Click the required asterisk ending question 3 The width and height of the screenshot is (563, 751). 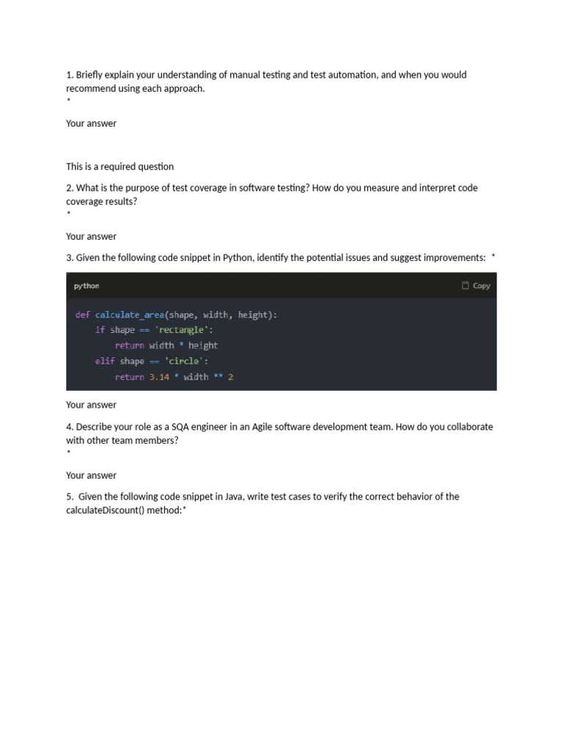tap(493, 256)
